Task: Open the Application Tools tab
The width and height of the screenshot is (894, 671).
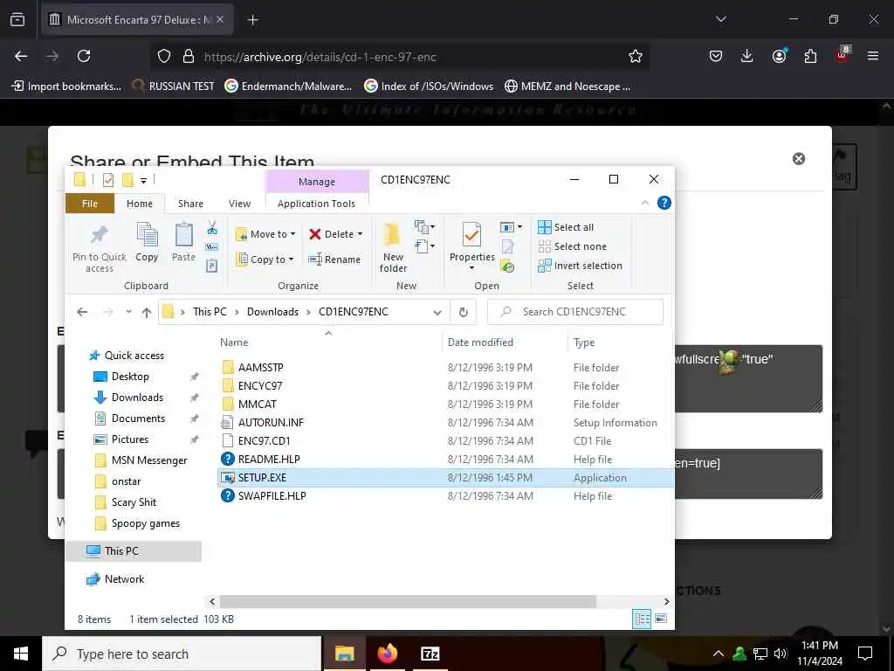Action: 316,204
